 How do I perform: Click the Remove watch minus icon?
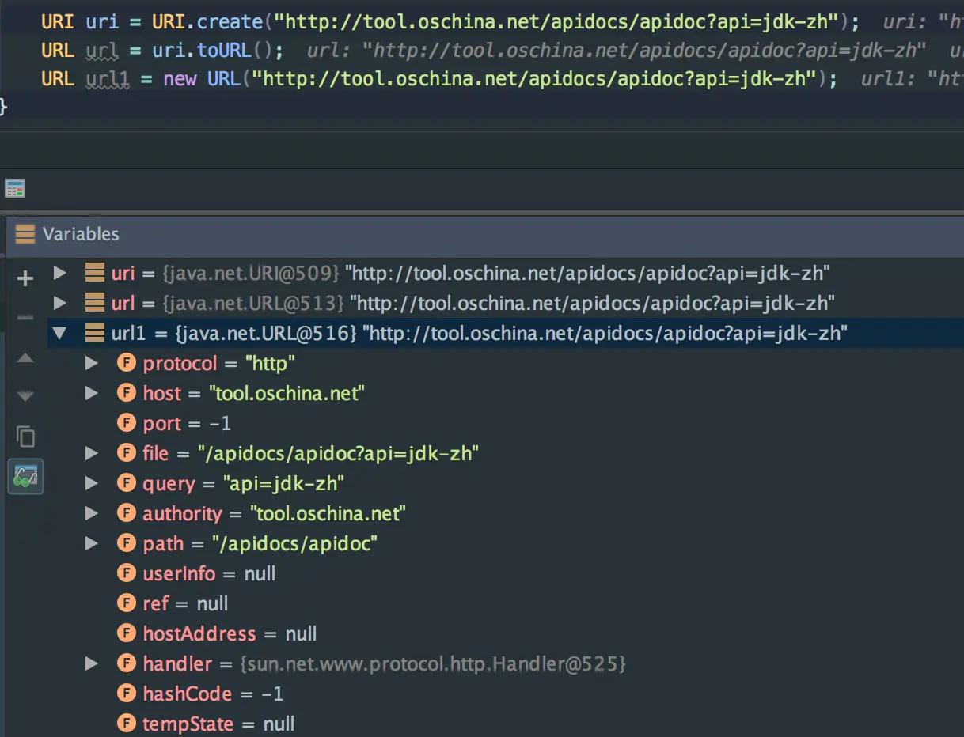pyautogui.click(x=25, y=316)
